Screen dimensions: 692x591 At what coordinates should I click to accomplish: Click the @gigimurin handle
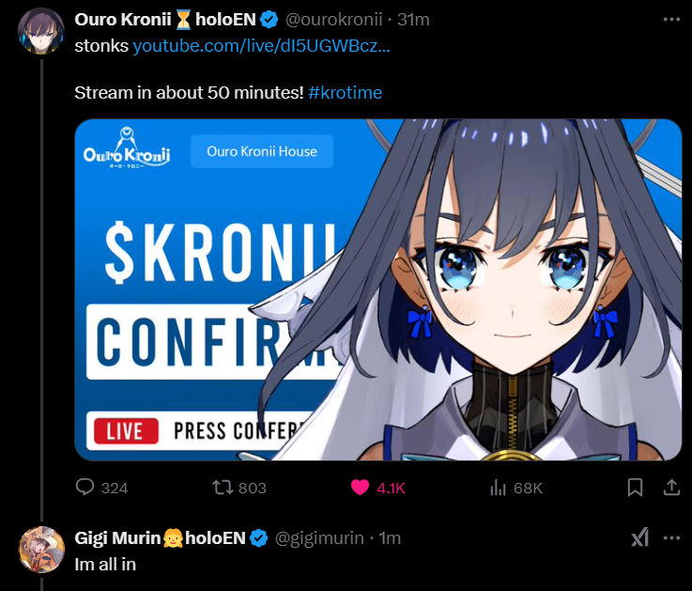(x=319, y=538)
